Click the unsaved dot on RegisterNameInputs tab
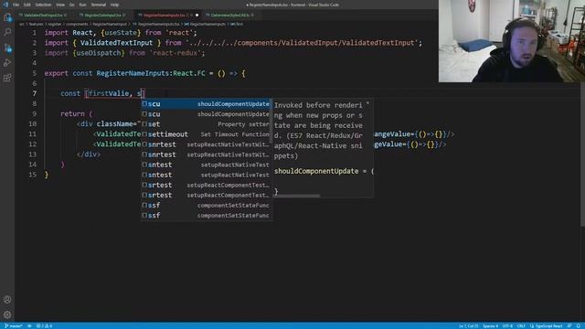The height and width of the screenshot is (329, 585). pos(197,16)
